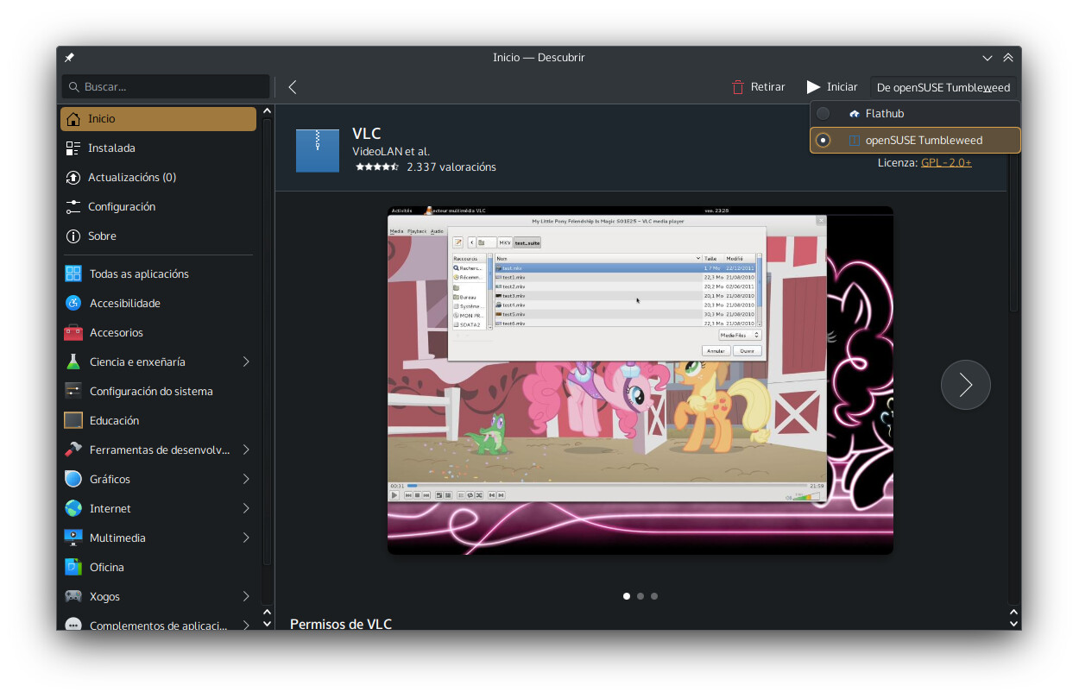Viewport: 1079px width, 698px height.
Task: Expand the Ciencia e enxeñaría category
Action: pyautogui.click(x=246, y=362)
